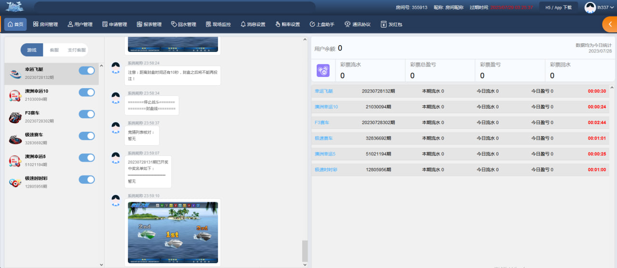Click the site logo at top left
The image size is (617, 268).
(x=14, y=7)
